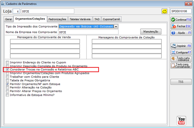Click first Comprovante de Cotação message line
This screenshot has width=194, height=128.
(x=127, y=42)
